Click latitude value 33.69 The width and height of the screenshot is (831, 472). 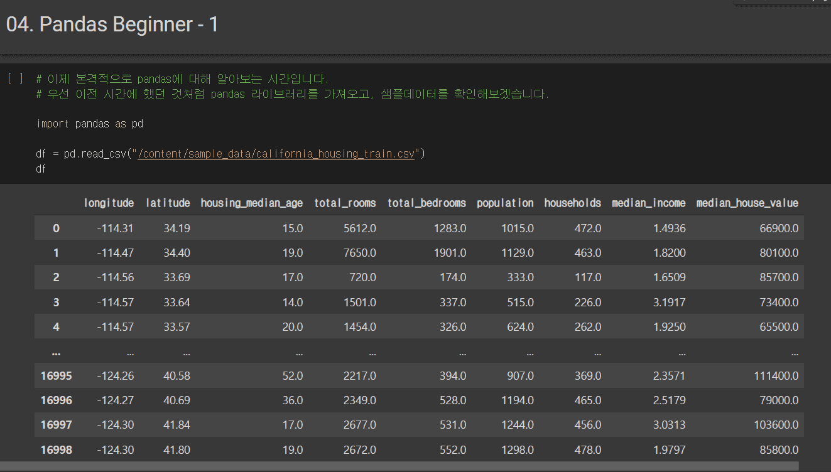pyautogui.click(x=177, y=277)
